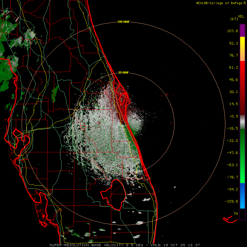The width and height of the screenshot is (247, 247).
Task: Click the -47.6 velocity scale value
Action: click(232, 153)
